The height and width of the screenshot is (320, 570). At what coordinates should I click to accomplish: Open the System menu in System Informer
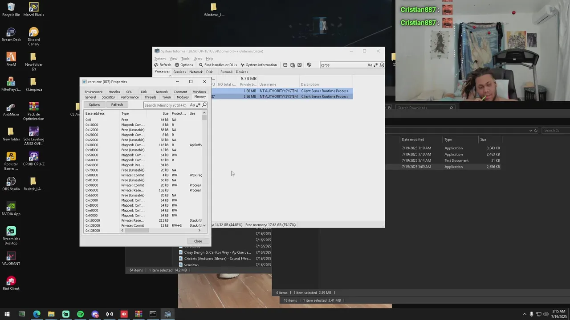pos(160,59)
